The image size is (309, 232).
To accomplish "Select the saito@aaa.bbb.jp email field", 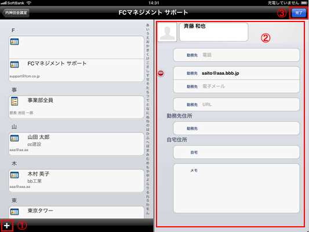I will [x=237, y=73].
